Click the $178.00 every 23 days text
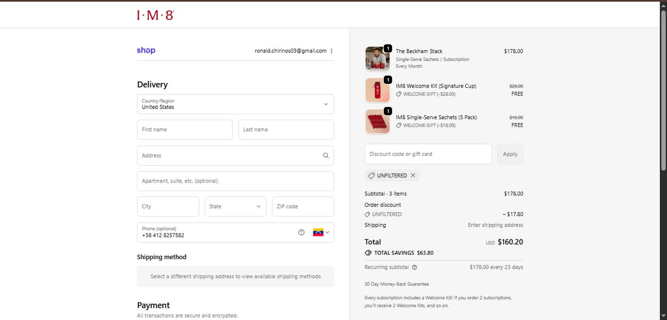 496,268
